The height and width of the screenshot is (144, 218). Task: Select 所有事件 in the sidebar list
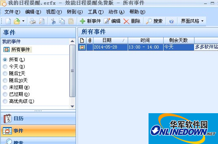[x=17, y=50]
